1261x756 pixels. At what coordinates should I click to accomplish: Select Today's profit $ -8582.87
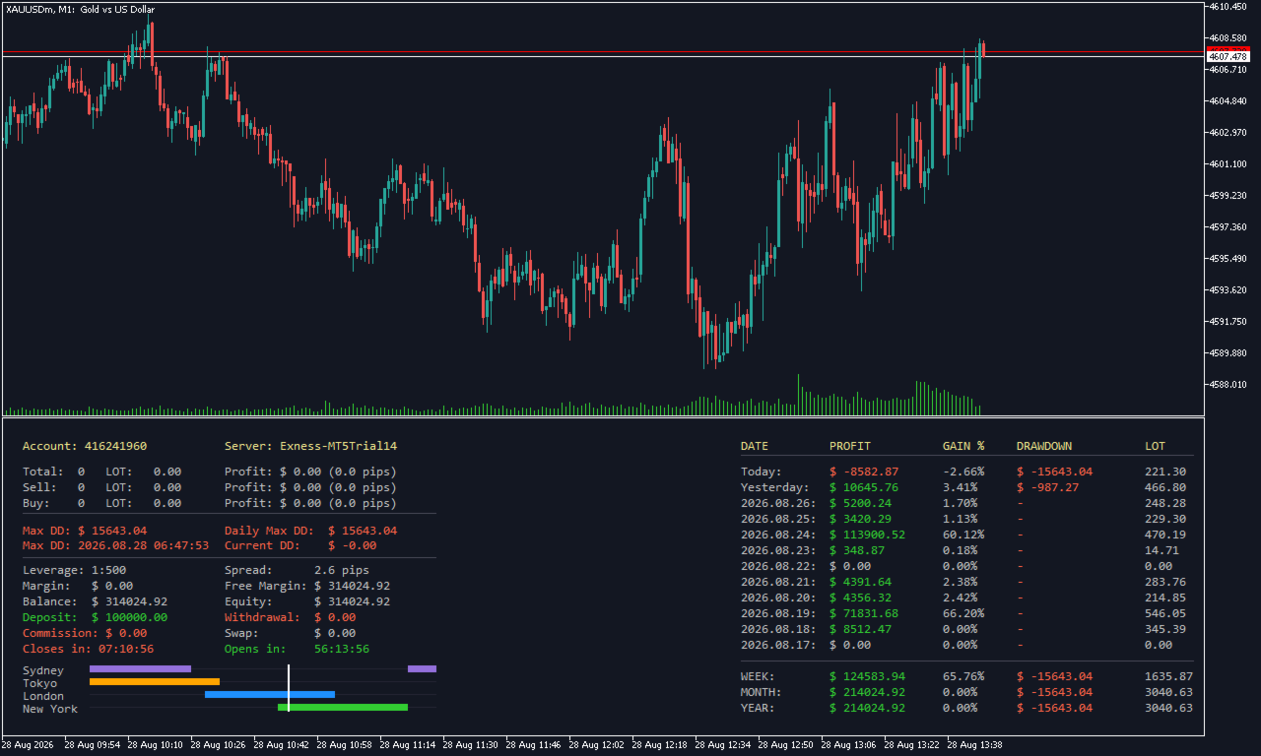pyautogui.click(x=864, y=472)
